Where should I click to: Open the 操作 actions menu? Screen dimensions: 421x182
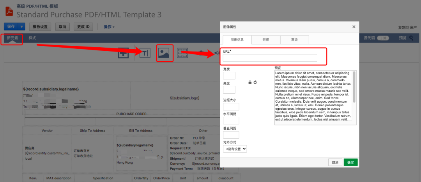[x=109, y=27]
